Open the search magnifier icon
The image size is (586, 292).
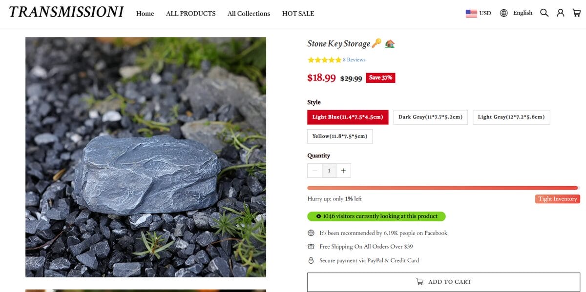click(544, 13)
